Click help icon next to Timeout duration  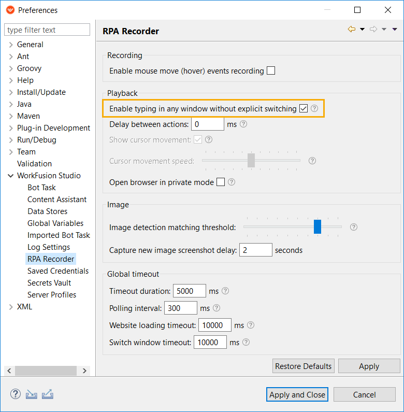click(x=225, y=291)
